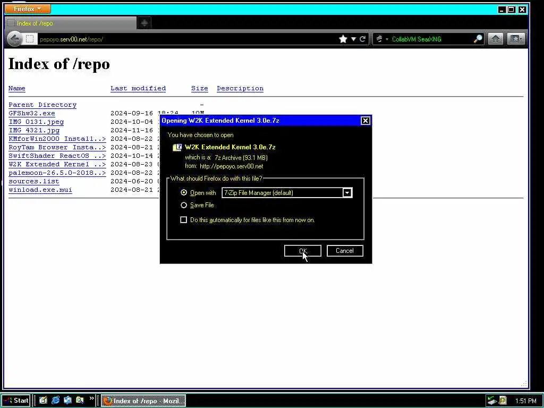Open RoyTam Browser Insta link
The height and width of the screenshot is (408, 544).
(x=57, y=148)
